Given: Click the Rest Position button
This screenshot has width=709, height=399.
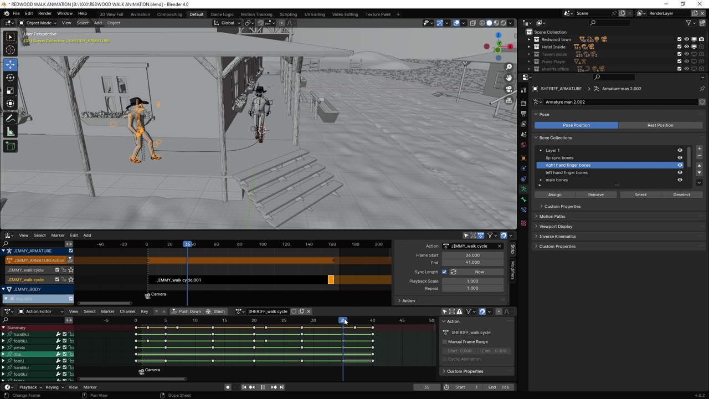Looking at the screenshot, I should (660, 125).
